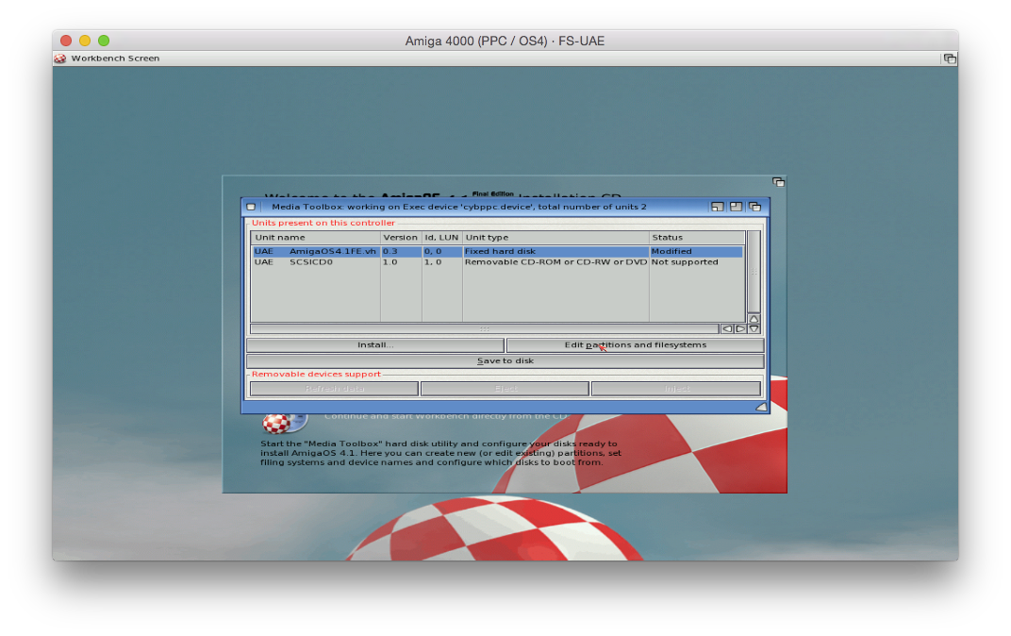The image size is (1011, 636).
Task: Click the Unit type column header
Action: 555,238
